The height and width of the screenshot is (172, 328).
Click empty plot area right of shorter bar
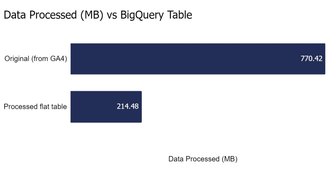232,107
